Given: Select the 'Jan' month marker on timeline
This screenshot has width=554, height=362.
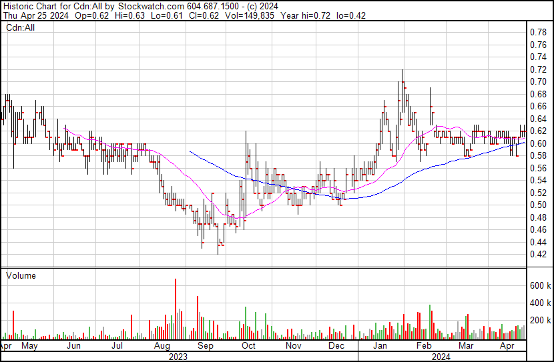Looking at the screenshot, I should pyautogui.click(x=380, y=346).
